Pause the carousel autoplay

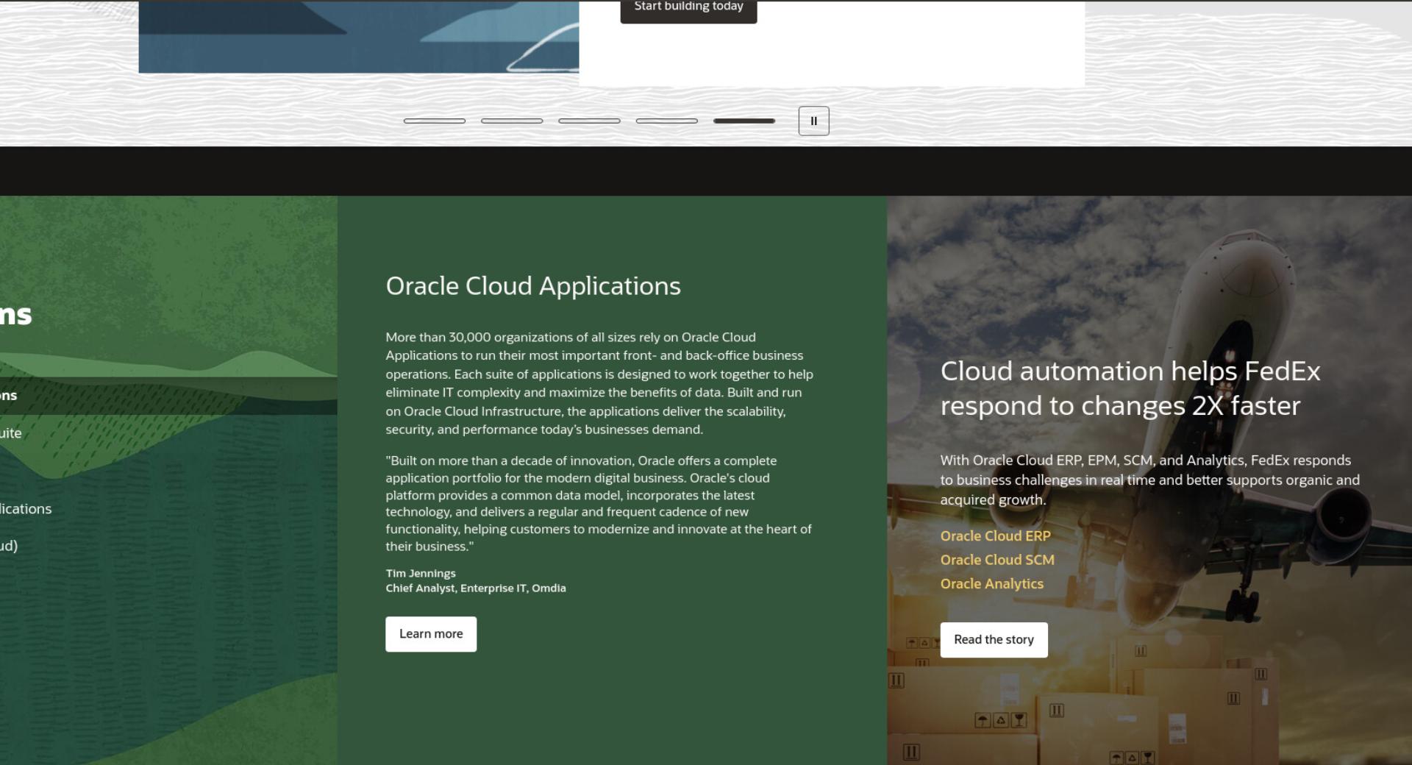coord(813,121)
